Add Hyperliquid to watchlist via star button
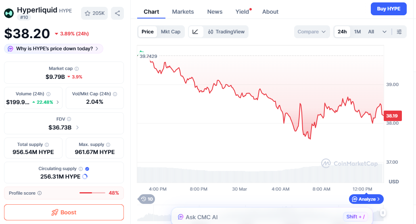 (94, 13)
